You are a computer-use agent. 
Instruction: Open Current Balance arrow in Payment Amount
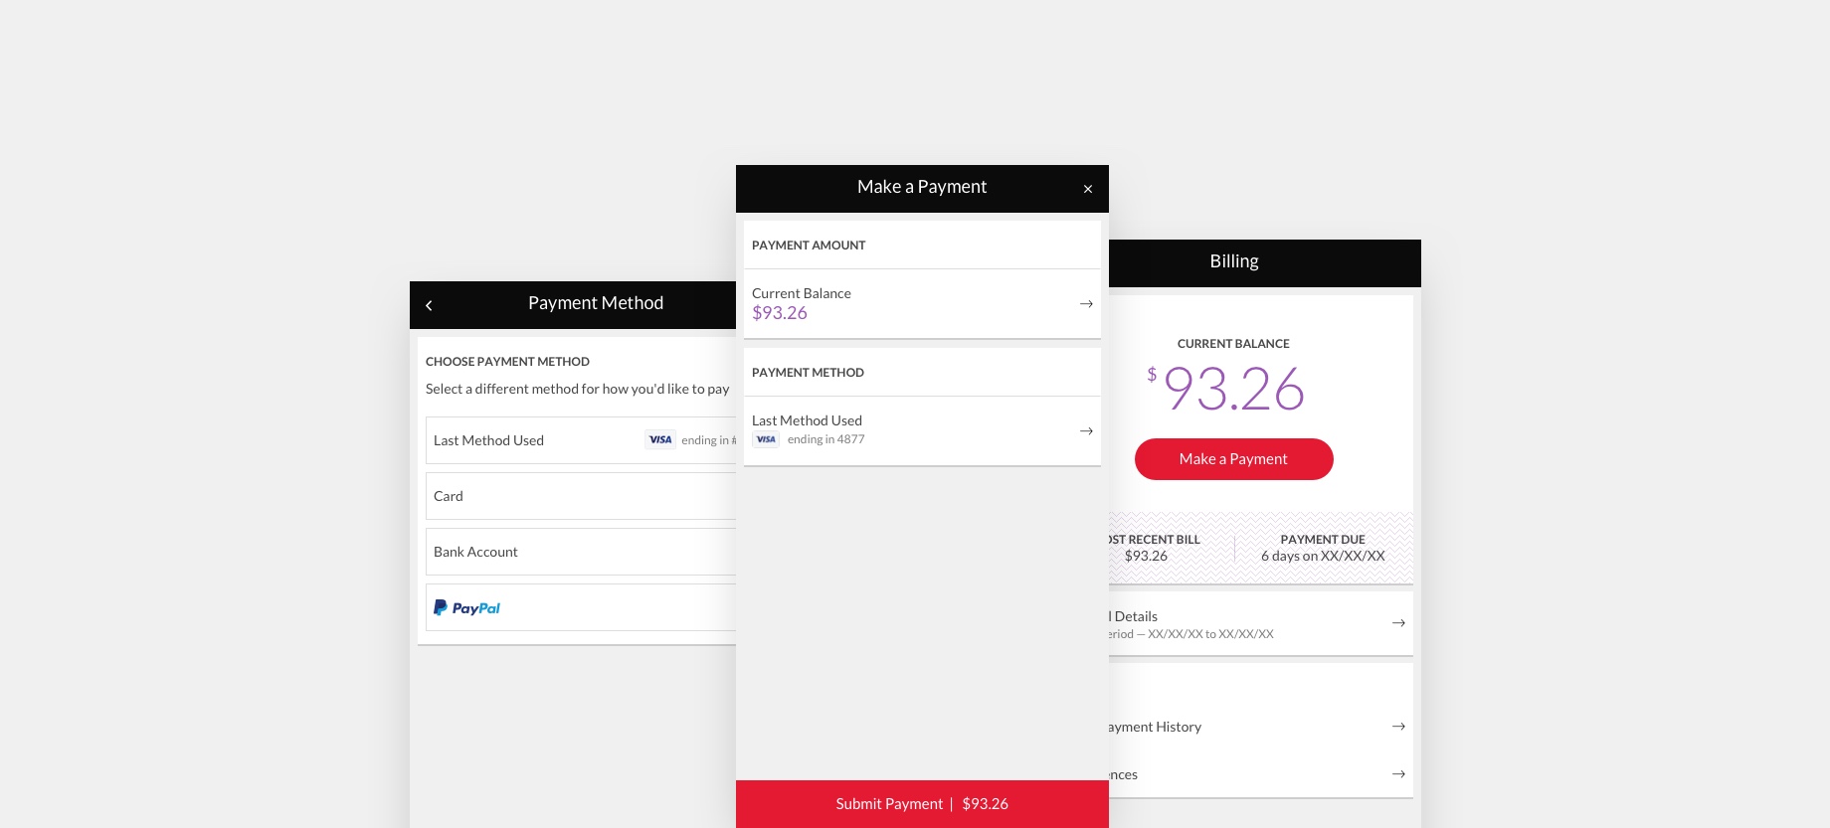(x=1086, y=304)
